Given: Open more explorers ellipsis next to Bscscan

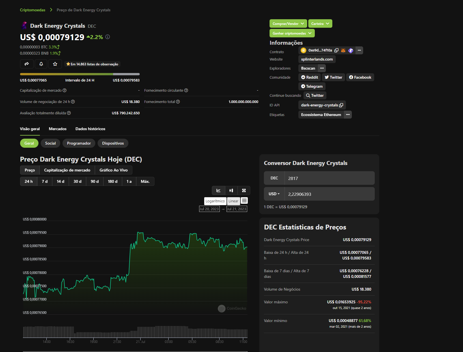Looking at the screenshot, I should tap(322, 68).
